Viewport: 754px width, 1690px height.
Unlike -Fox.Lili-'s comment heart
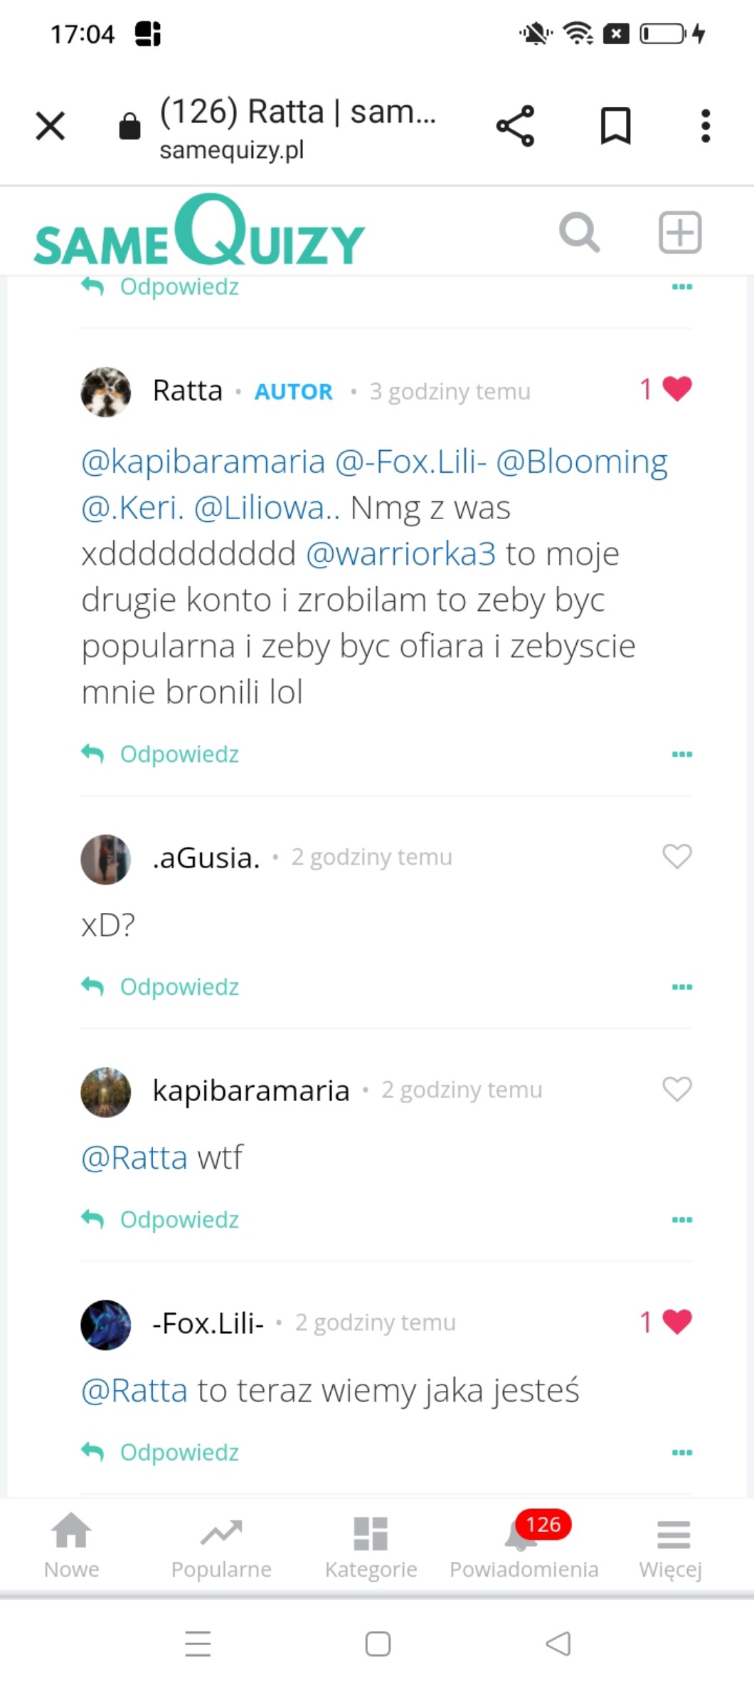676,1322
